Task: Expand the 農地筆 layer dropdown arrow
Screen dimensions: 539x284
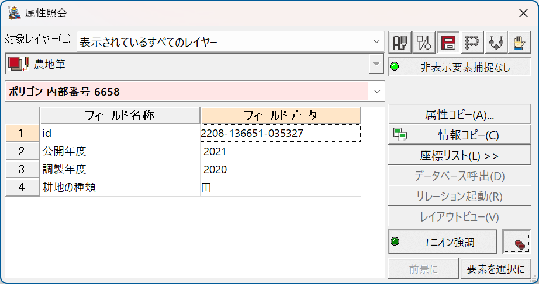Action: click(x=376, y=64)
